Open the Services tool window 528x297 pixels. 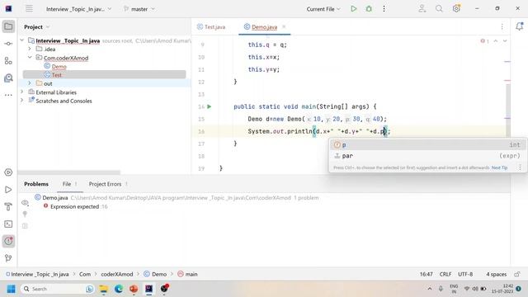click(x=8, y=172)
